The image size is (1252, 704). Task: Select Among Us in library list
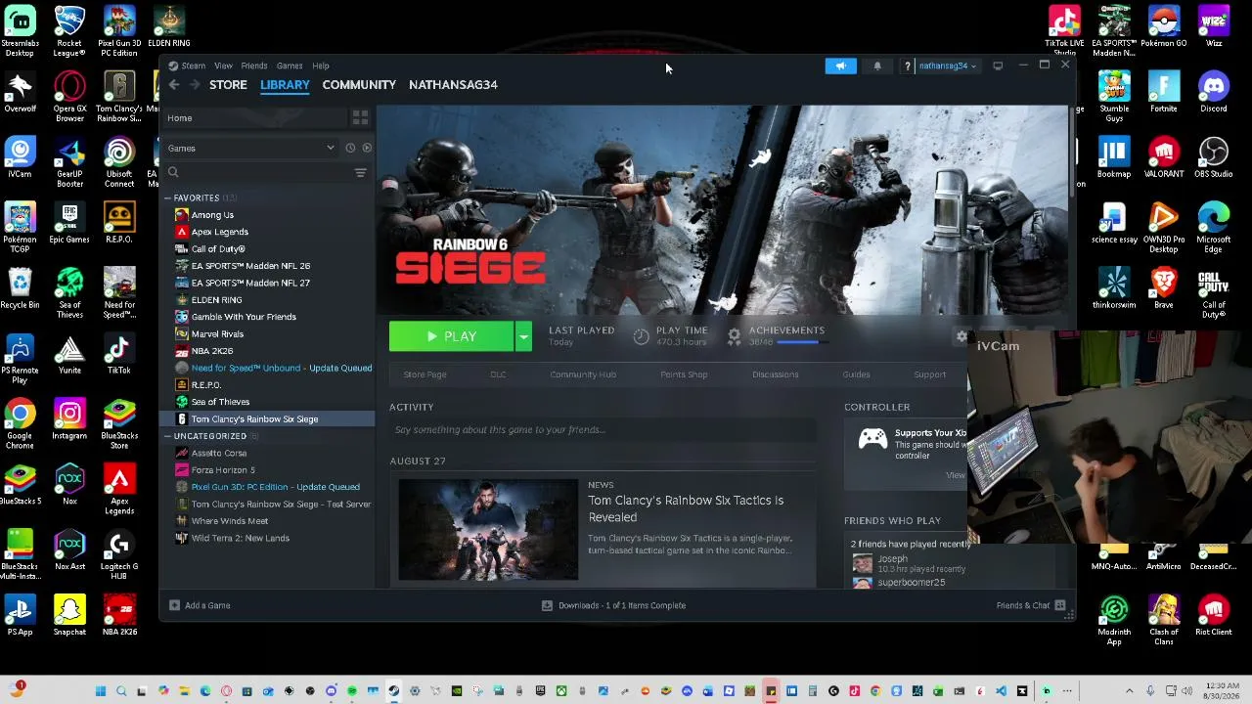(x=212, y=215)
